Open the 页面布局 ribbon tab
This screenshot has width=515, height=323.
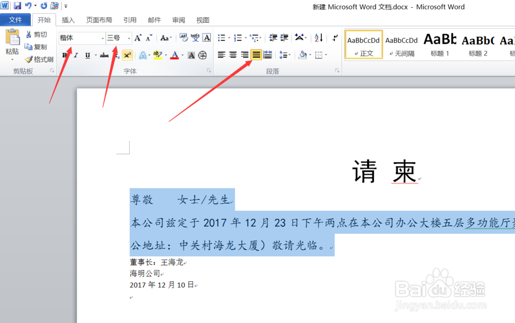point(99,20)
